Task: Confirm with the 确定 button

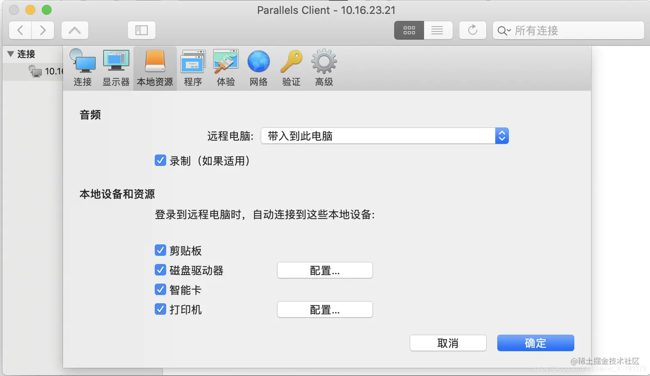Action: click(x=536, y=343)
